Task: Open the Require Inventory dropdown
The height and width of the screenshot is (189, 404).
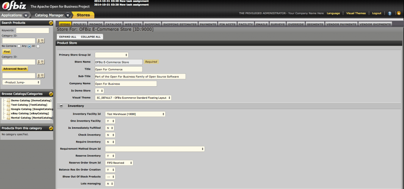Action: (x=110, y=142)
